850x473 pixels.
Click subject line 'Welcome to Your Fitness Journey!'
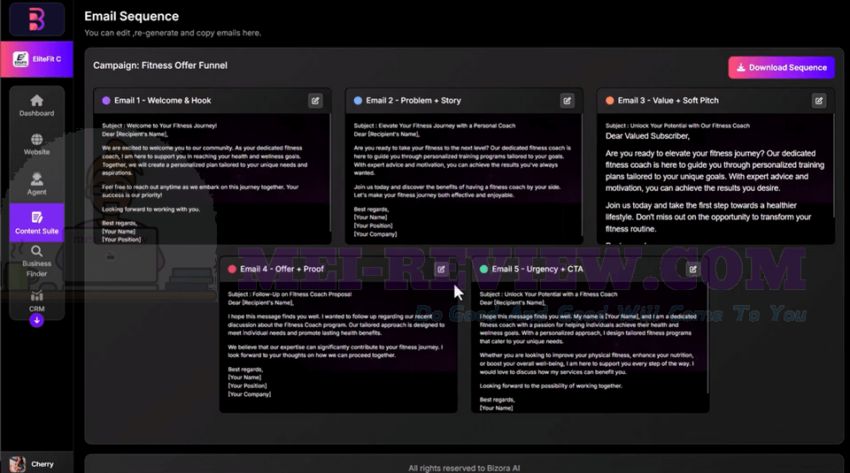tap(171, 126)
